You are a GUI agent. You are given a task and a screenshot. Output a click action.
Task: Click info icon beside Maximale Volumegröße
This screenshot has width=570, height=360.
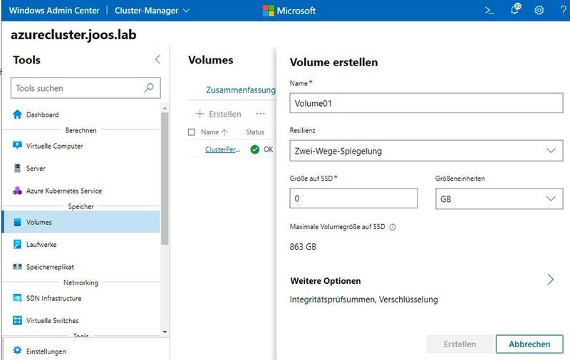[x=393, y=227]
